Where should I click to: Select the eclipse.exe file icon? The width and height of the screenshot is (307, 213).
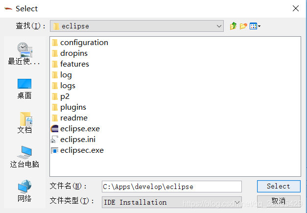[54, 129]
